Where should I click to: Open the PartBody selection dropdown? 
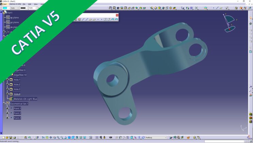tap(166, 138)
